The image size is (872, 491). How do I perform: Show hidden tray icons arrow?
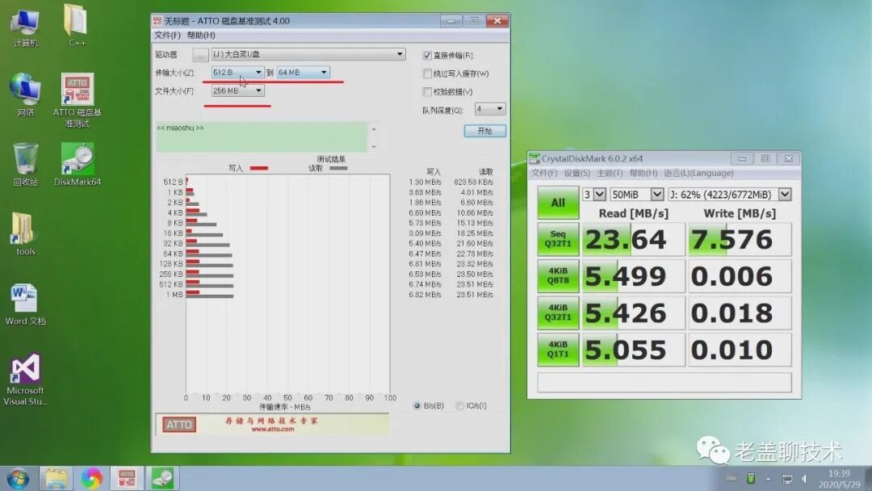(x=768, y=479)
